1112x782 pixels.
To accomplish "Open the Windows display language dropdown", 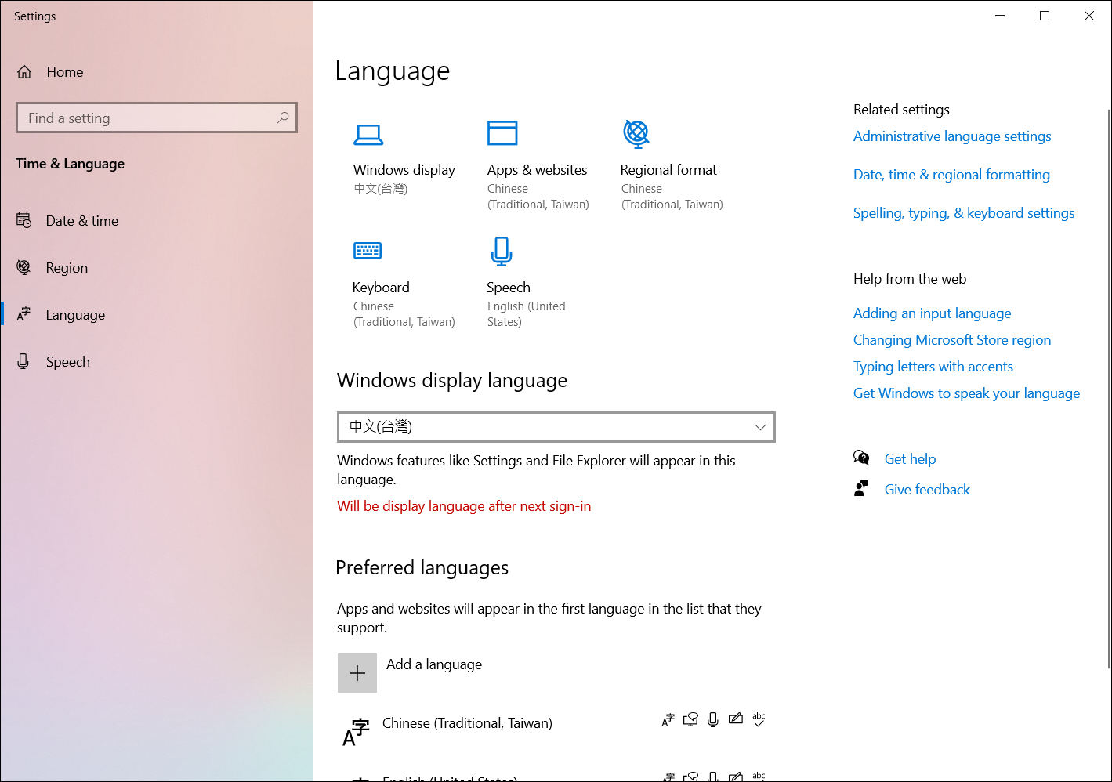I will 556,427.
